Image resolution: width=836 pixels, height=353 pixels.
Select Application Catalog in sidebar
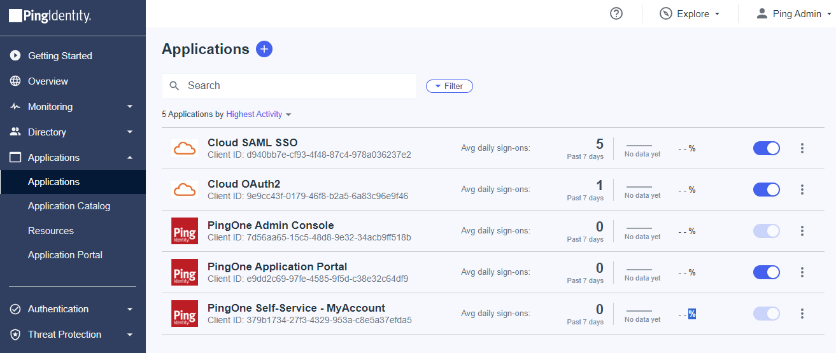(69, 206)
